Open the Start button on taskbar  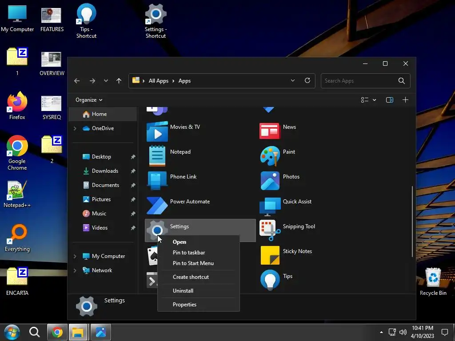click(12, 332)
